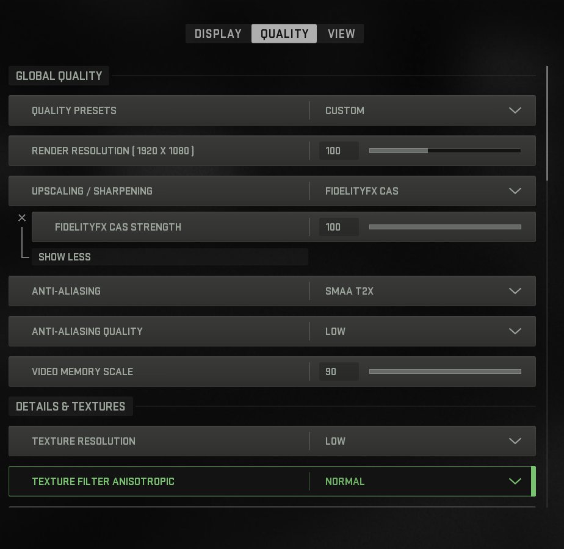Click the X to reset FidelityFX CAS Strength

[x=22, y=218]
